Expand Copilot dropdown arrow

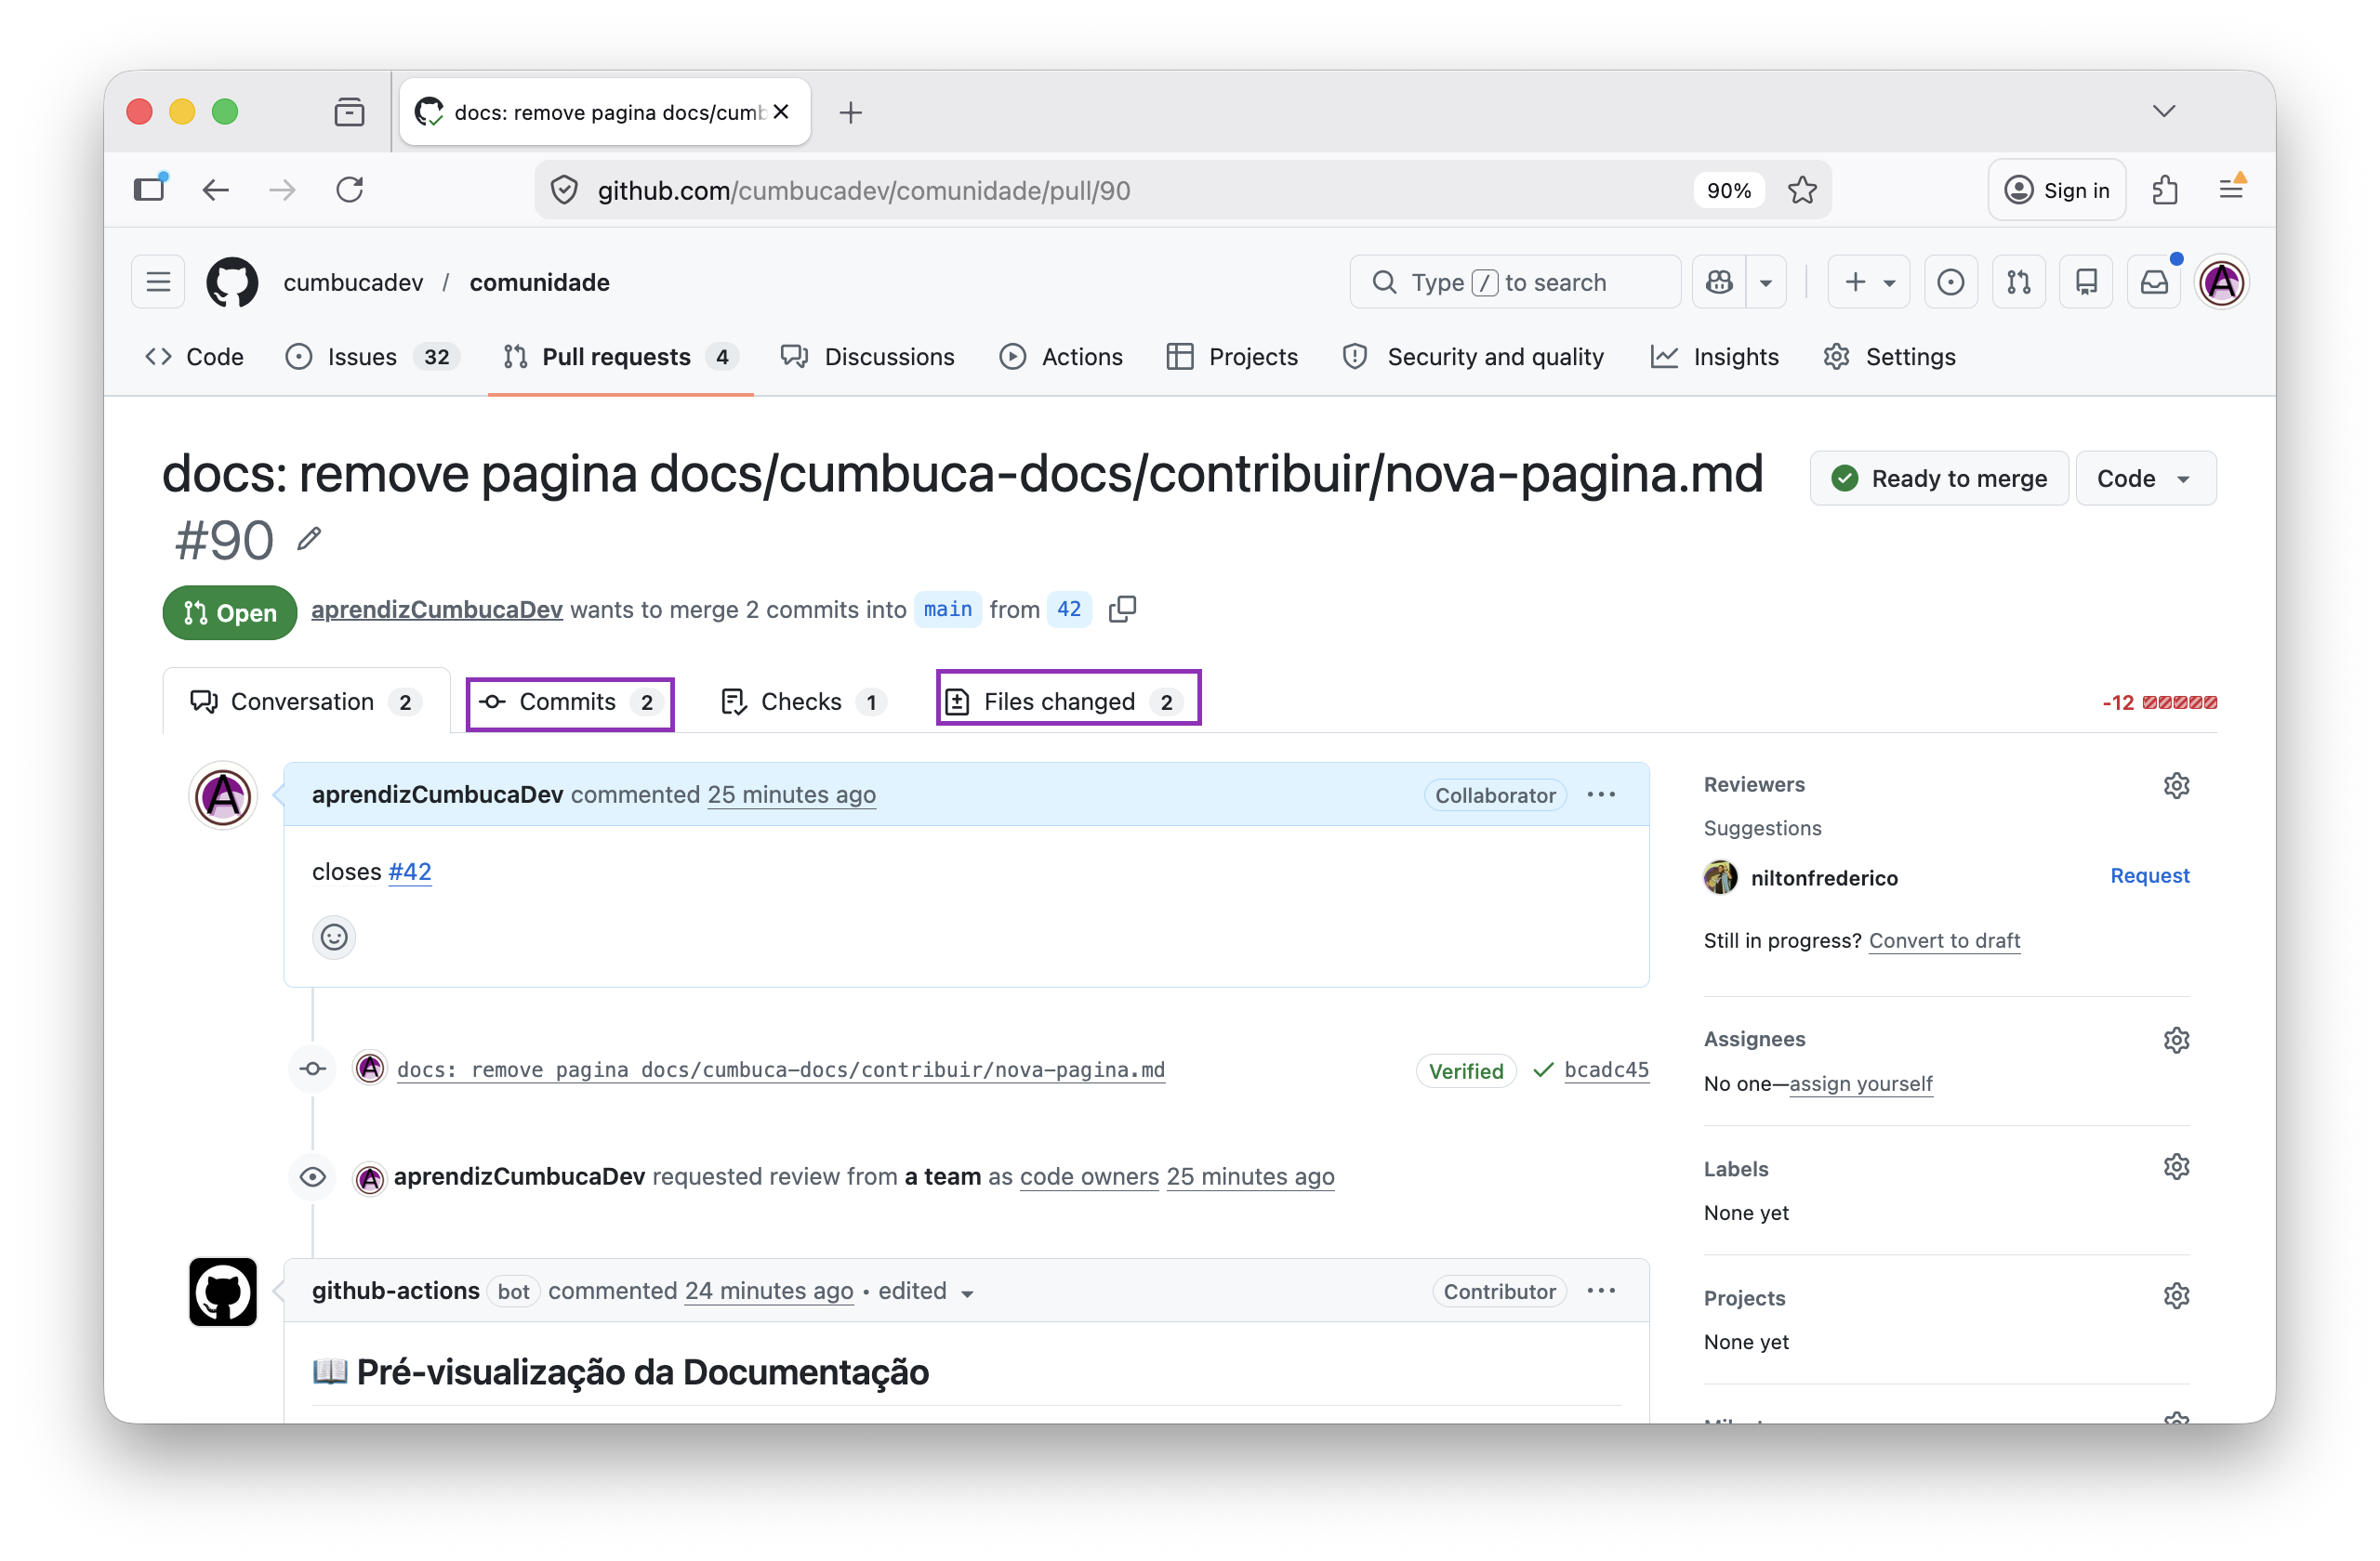[1766, 282]
